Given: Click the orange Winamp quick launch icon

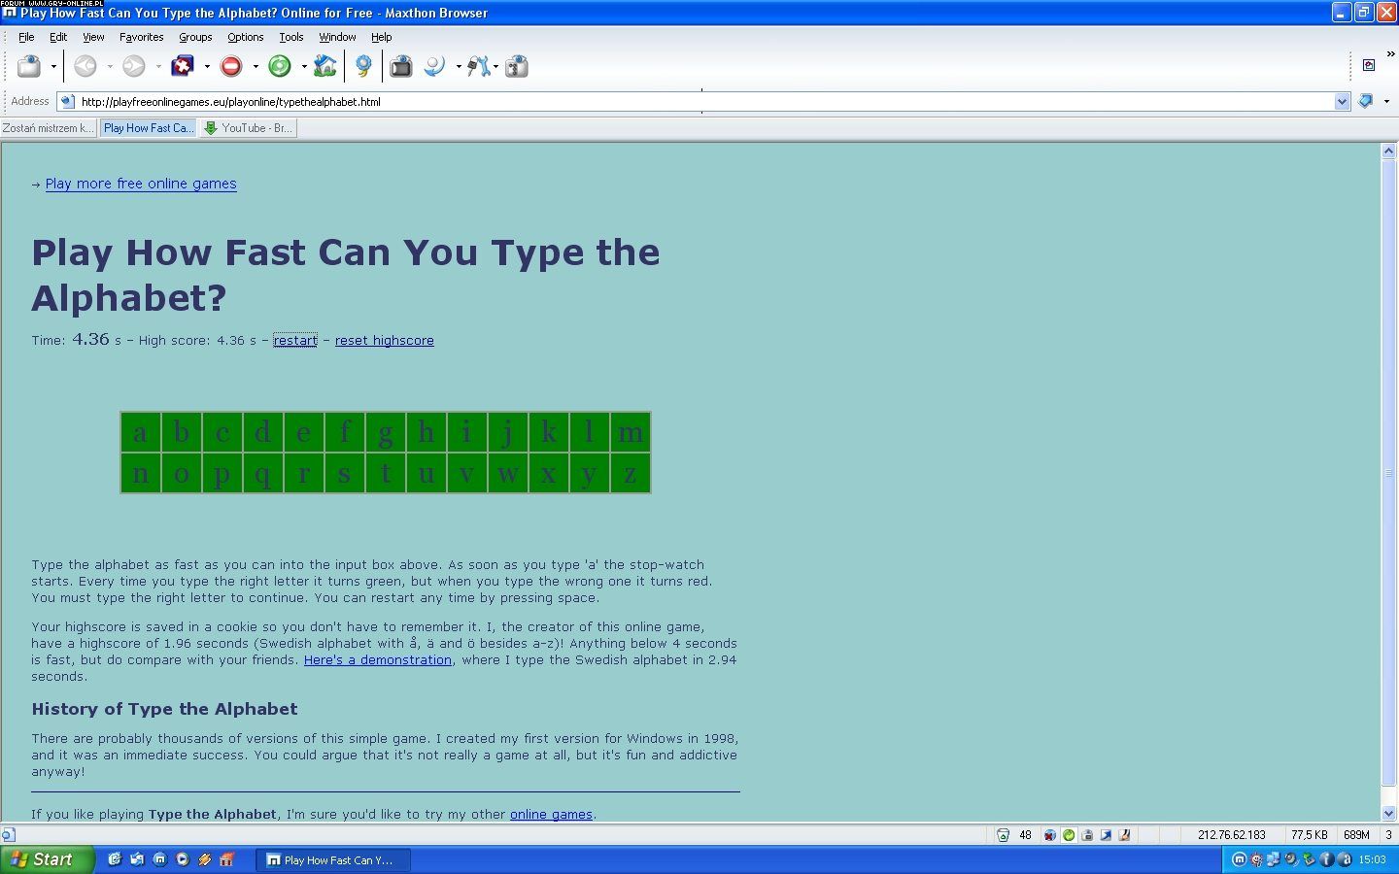Looking at the screenshot, I should (204, 859).
